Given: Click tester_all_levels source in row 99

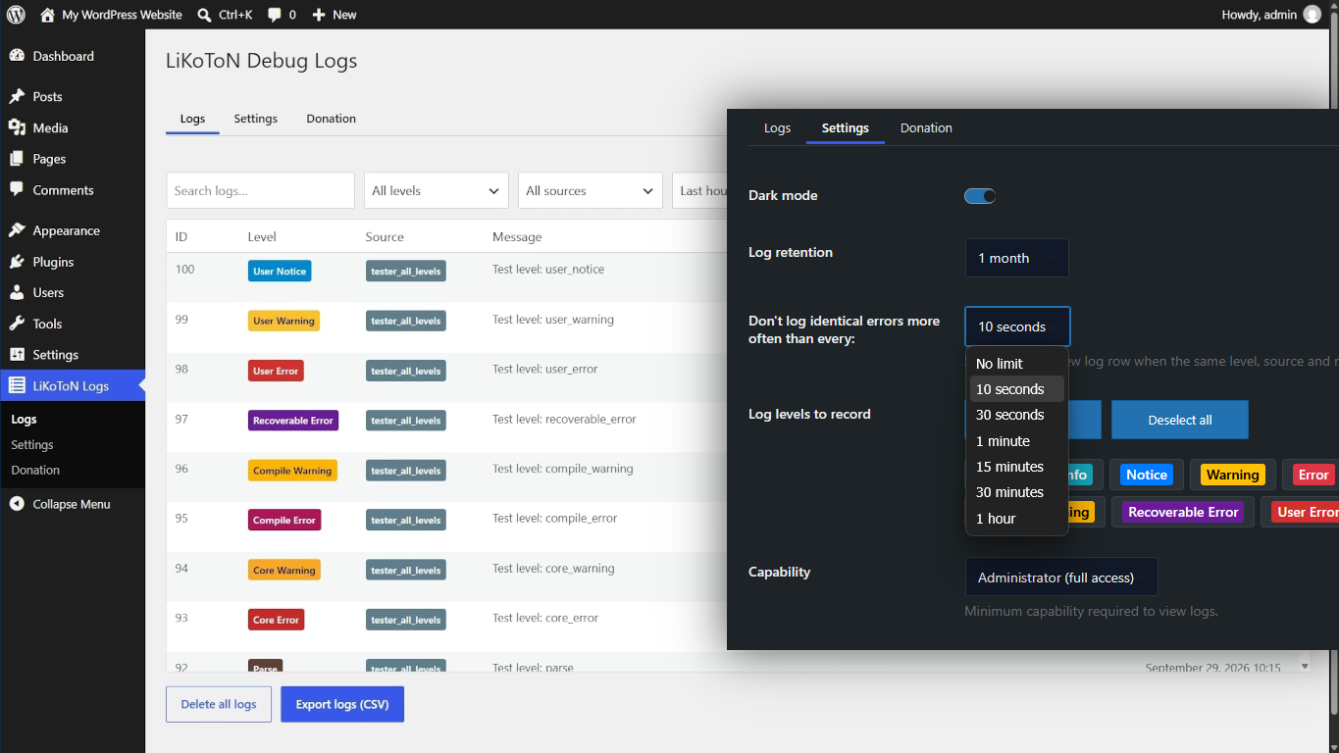Looking at the screenshot, I should (x=406, y=321).
